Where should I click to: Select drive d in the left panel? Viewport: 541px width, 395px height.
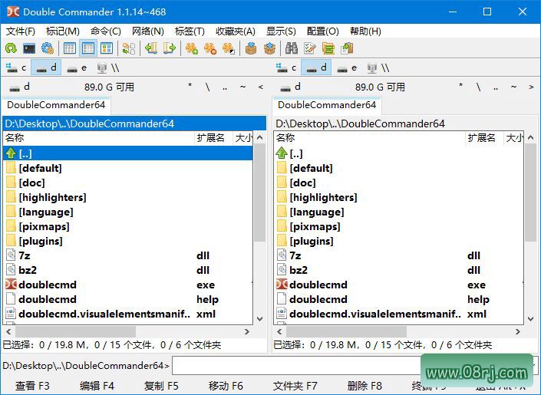[46, 67]
